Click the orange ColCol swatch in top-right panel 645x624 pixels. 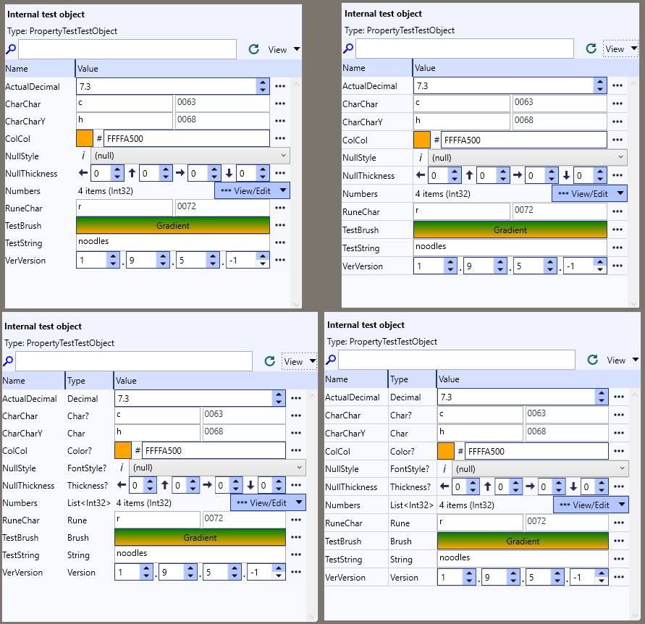point(422,140)
